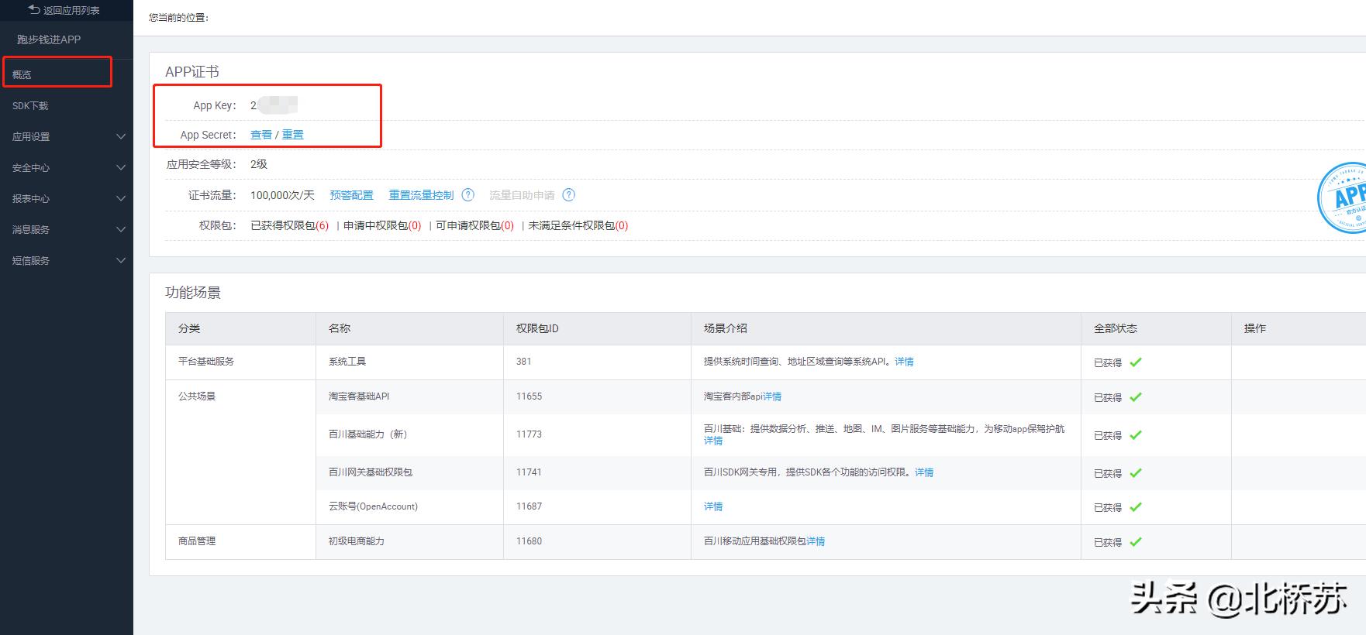
Task: Open 详情 link in 系统工具 row
Action: pos(905,362)
